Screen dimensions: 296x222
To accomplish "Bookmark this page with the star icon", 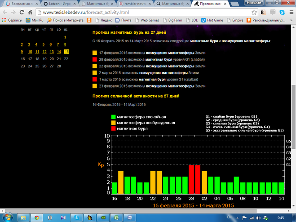I will tap(255, 12).
